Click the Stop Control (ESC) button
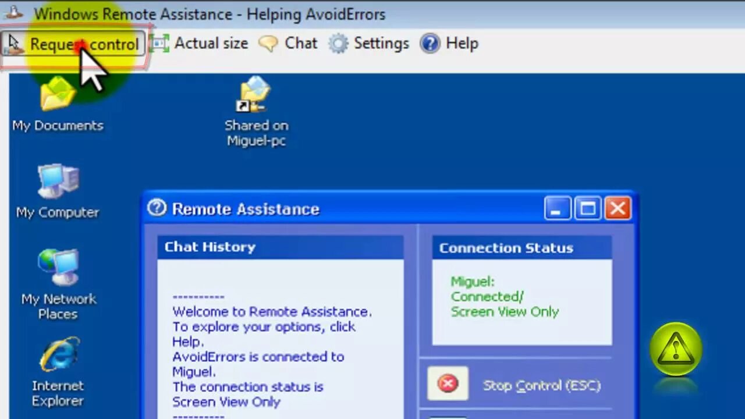This screenshot has height=419, width=745. (515, 384)
